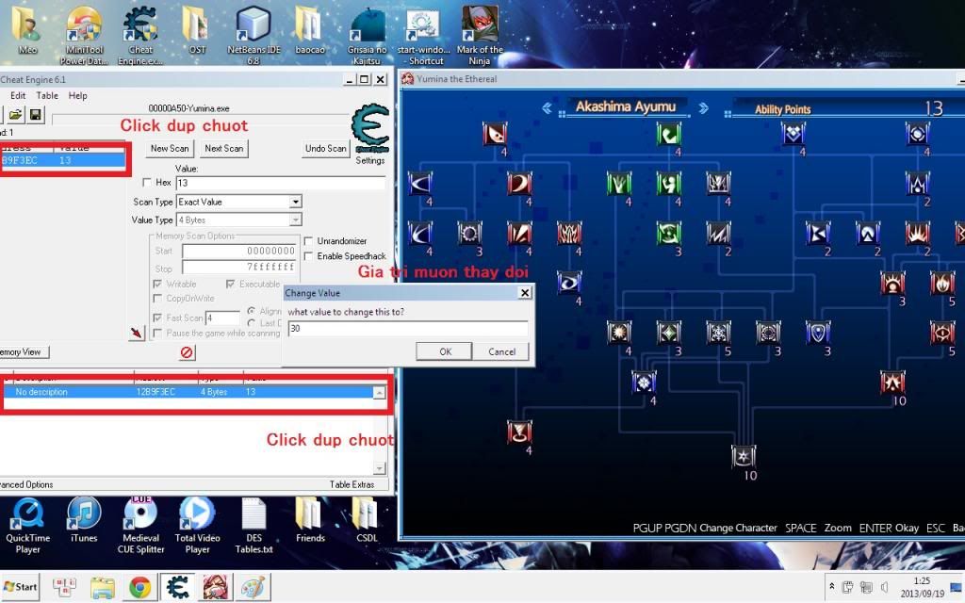Select the No description address row
This screenshot has height=603, width=965.
pos(188,392)
